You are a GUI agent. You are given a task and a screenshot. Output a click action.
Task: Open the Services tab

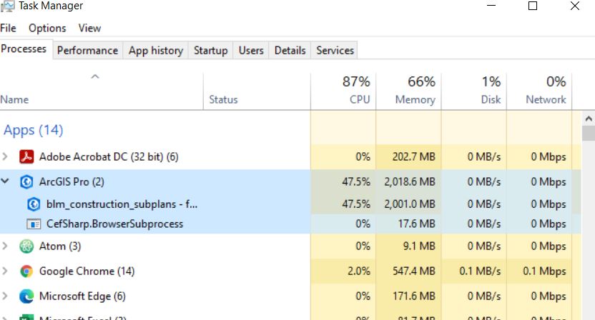pyautogui.click(x=335, y=51)
